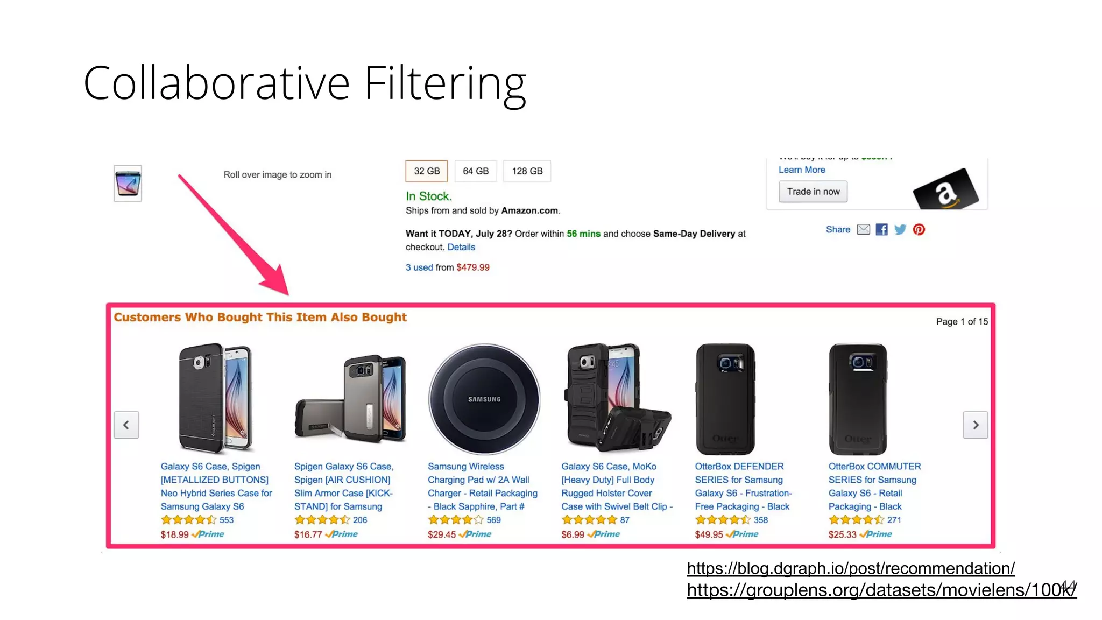
Task: Click the star rating of Spigen Slim Armor
Action: click(322, 520)
